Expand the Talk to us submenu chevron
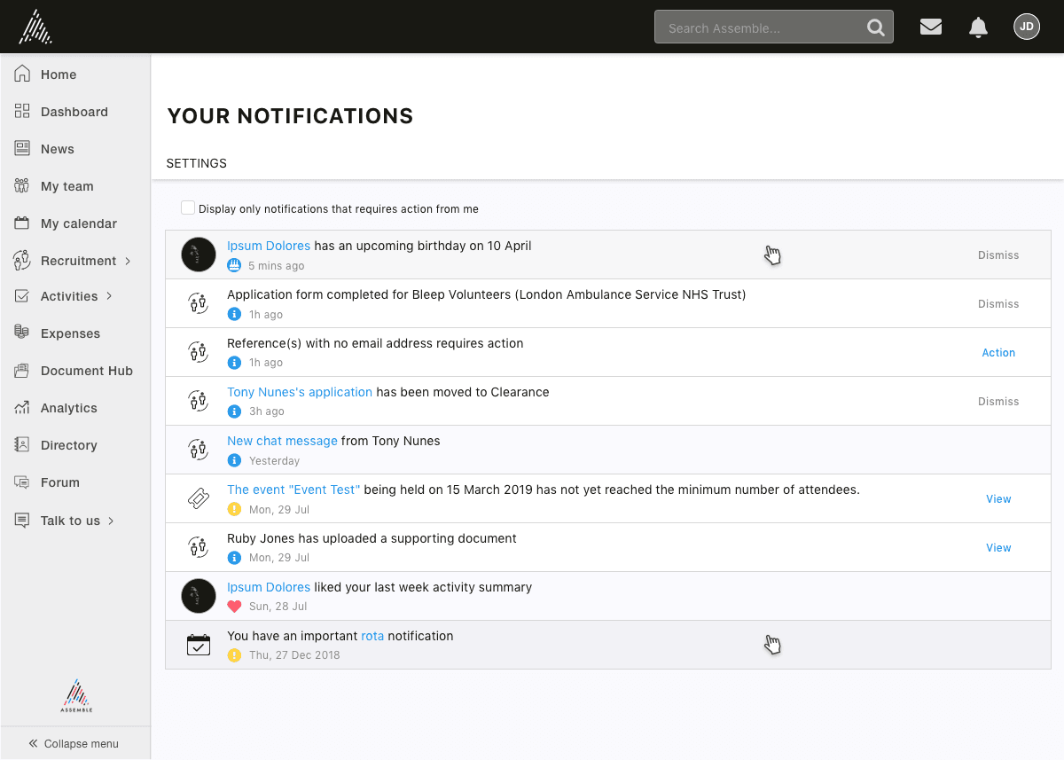Viewport: 1064px width, 760px height. click(x=111, y=521)
